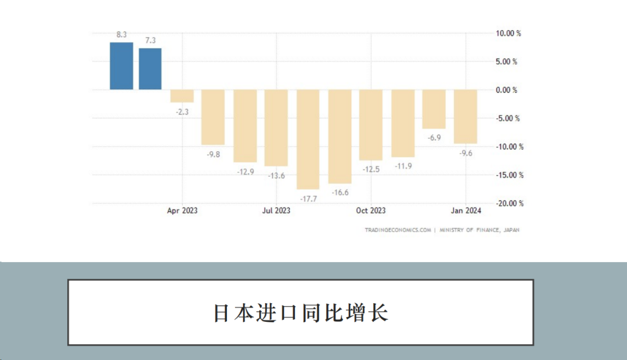Select the bar labeled -12.5
The width and height of the screenshot is (627, 360).
tap(370, 125)
